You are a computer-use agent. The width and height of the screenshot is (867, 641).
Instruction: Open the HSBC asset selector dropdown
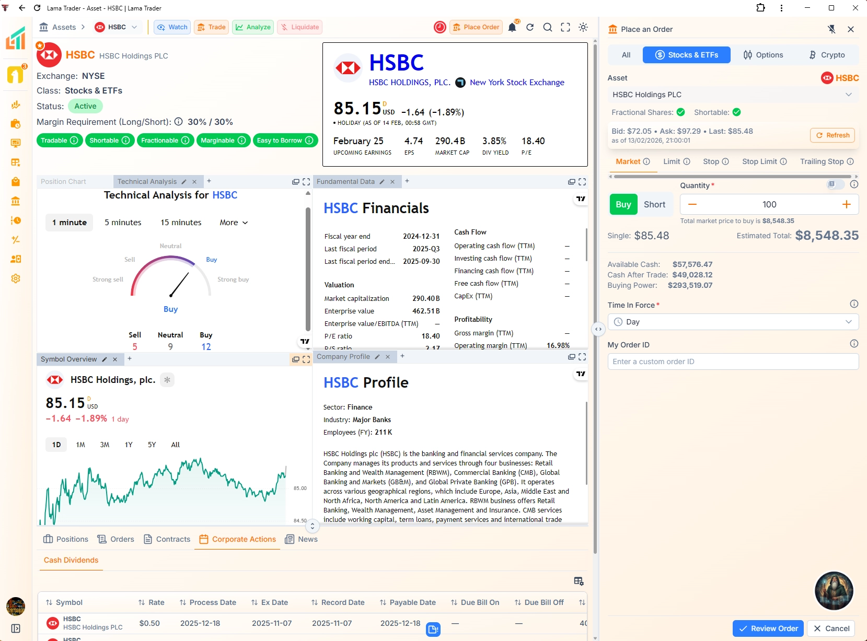[117, 27]
